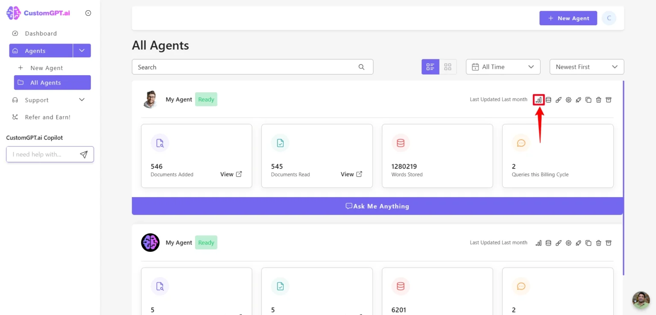
Task: Send the Copilot message with paper plane icon
Action: tap(84, 155)
